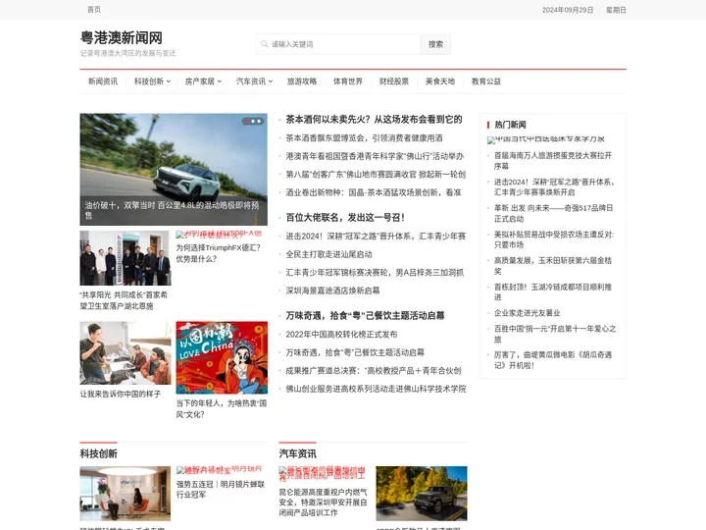The width and height of the screenshot is (706, 530).
Task: Open 首栋封顶 玉湖冷链 hot news
Action: [x=553, y=292]
